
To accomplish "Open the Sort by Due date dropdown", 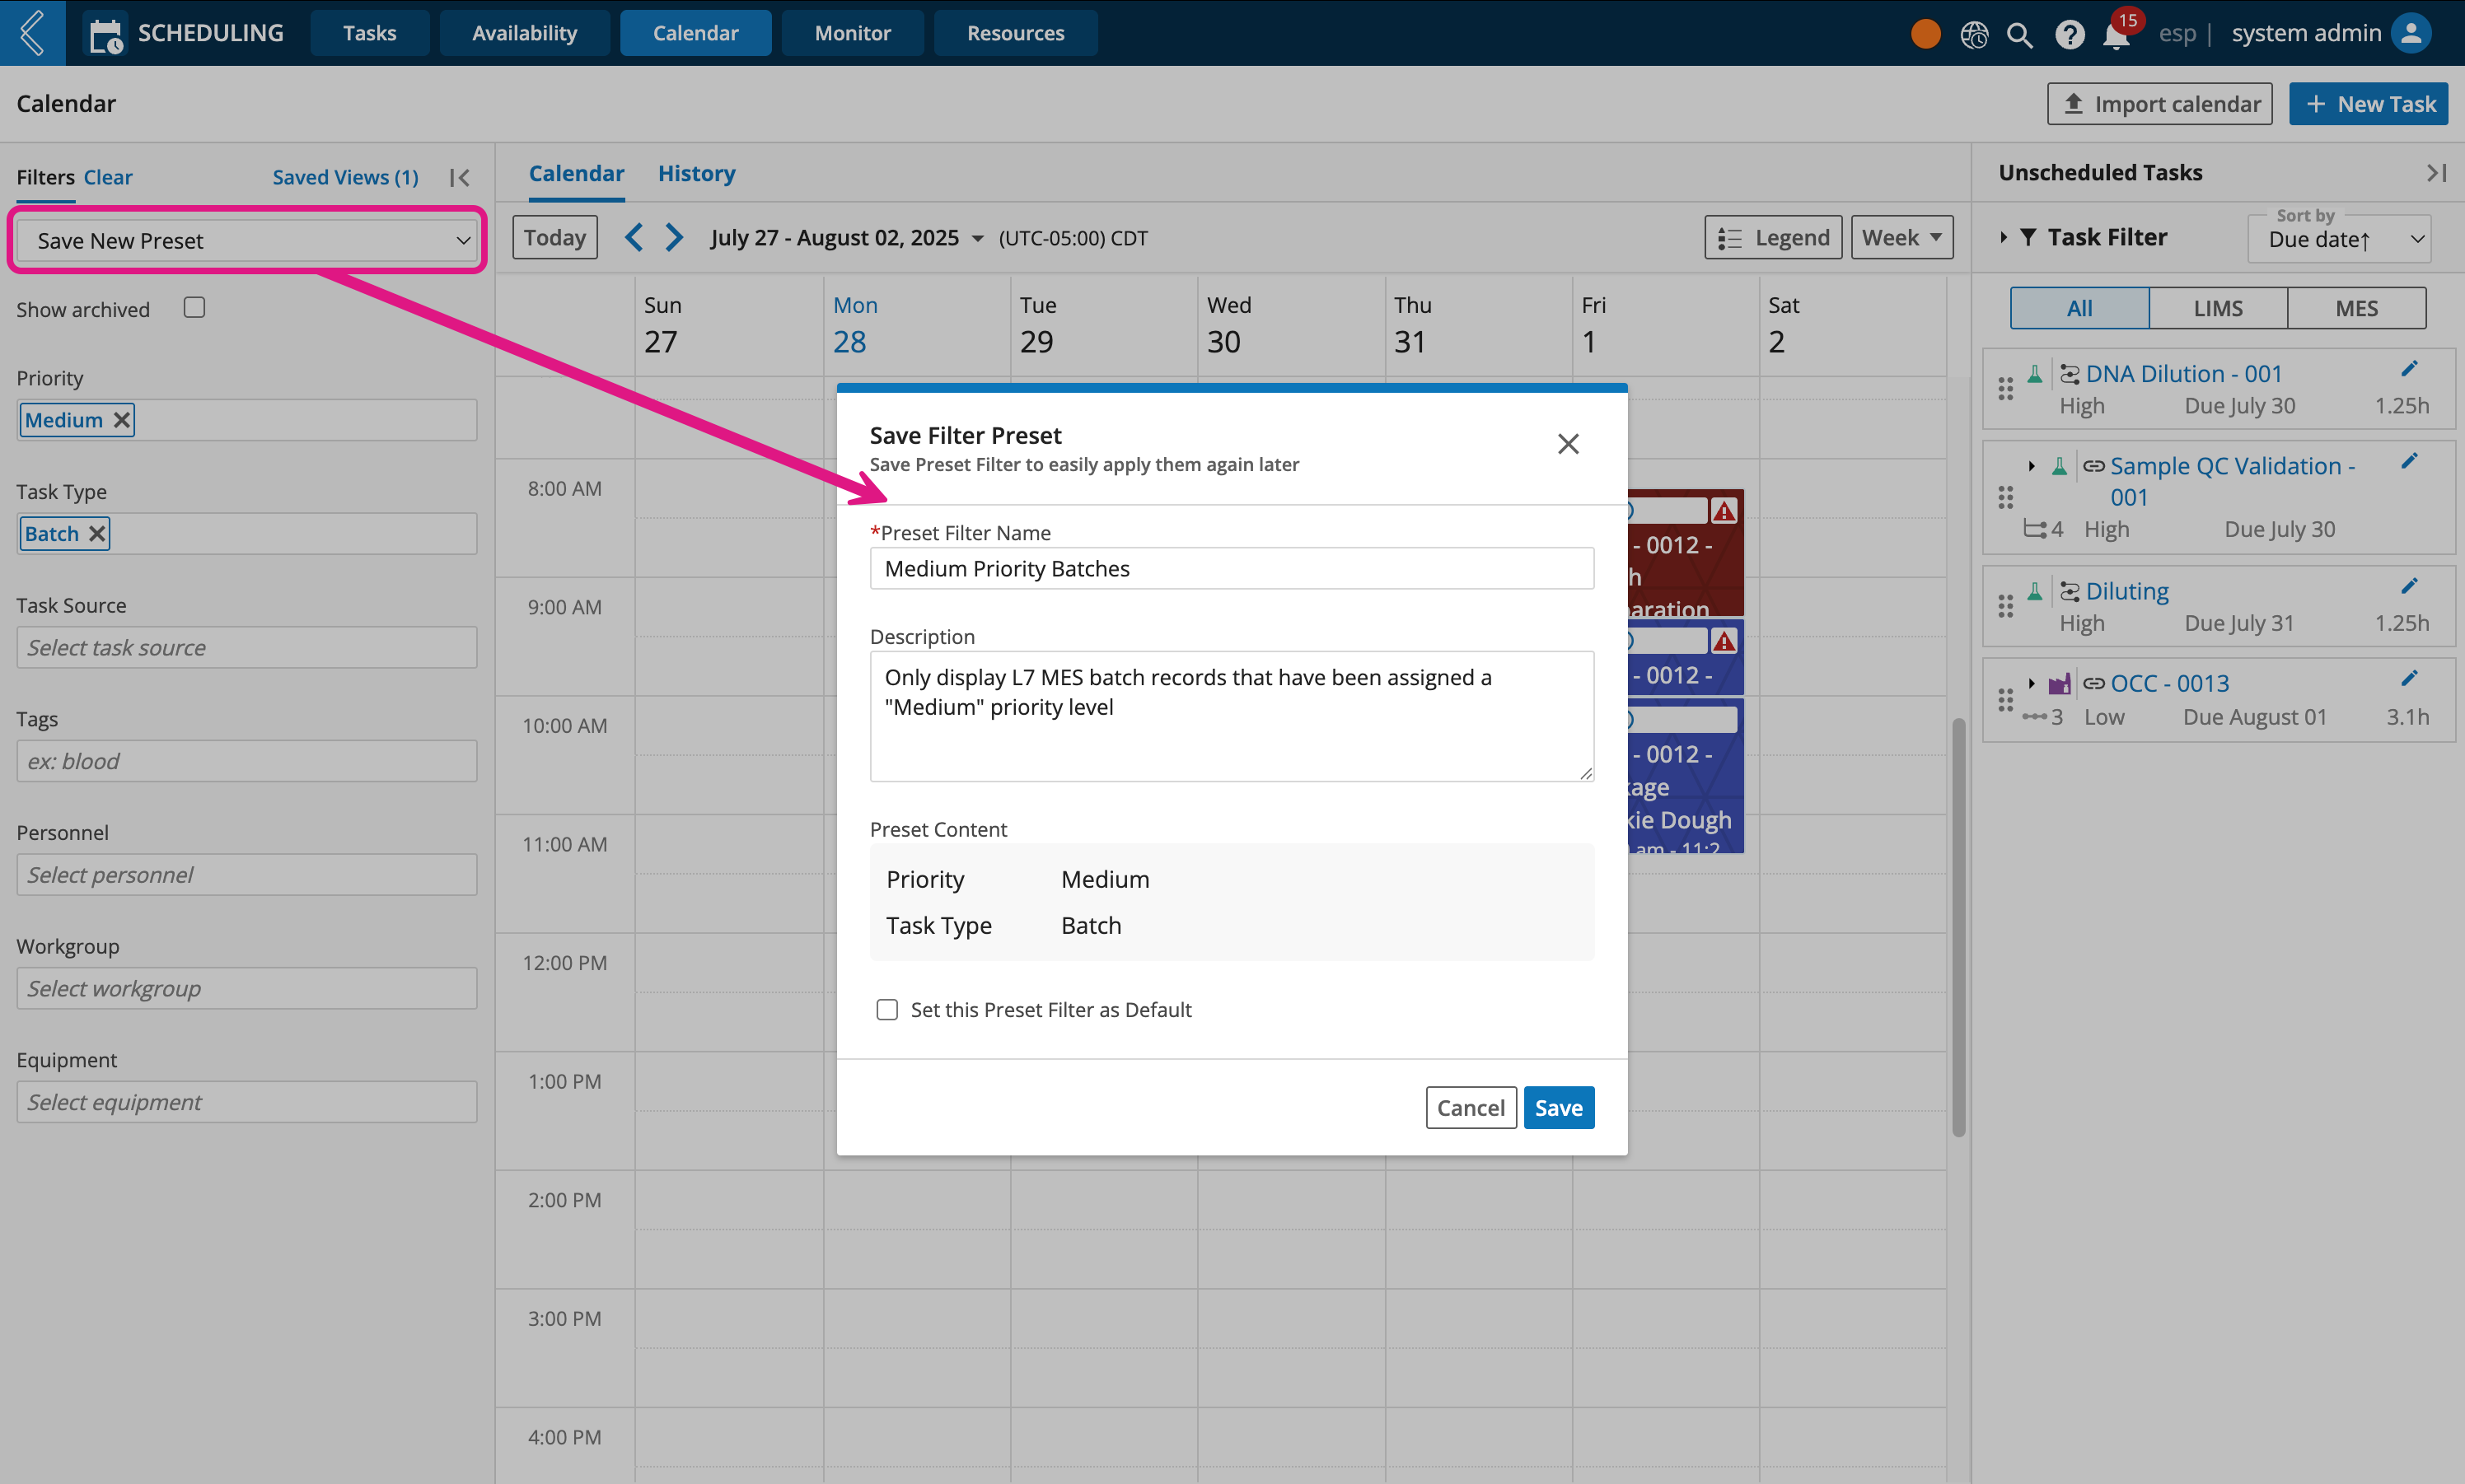I will pyautogui.click(x=2339, y=239).
